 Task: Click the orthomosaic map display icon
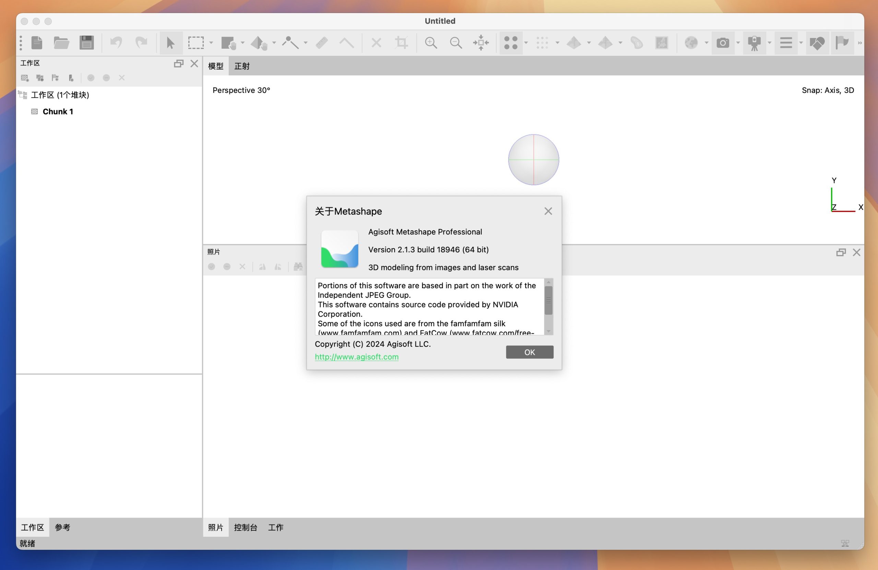(662, 43)
